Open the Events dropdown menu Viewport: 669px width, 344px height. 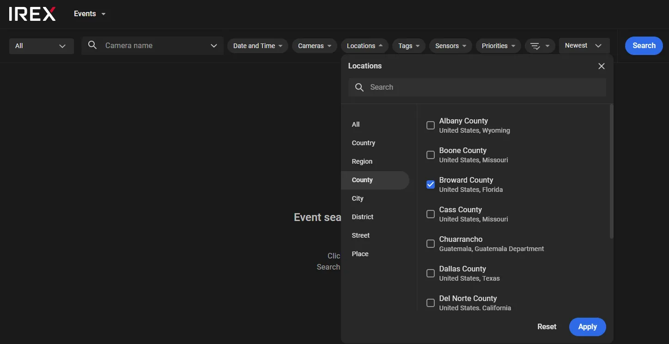(90, 14)
